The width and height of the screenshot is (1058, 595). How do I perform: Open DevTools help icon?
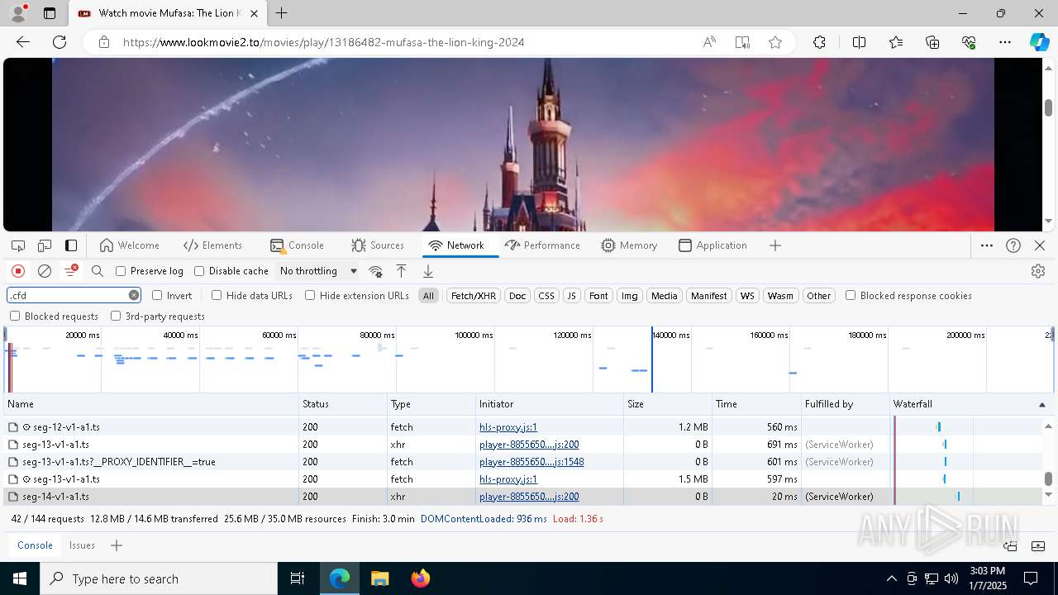tap(1013, 245)
